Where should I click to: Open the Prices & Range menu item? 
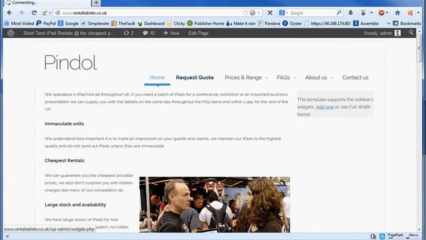pos(243,77)
